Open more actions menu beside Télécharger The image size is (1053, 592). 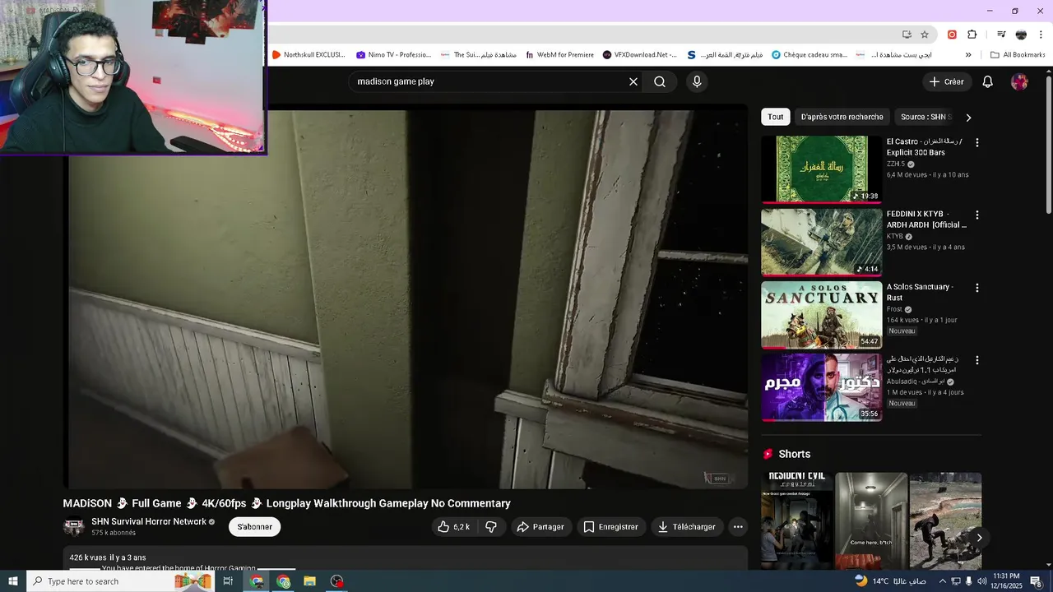coord(738,527)
